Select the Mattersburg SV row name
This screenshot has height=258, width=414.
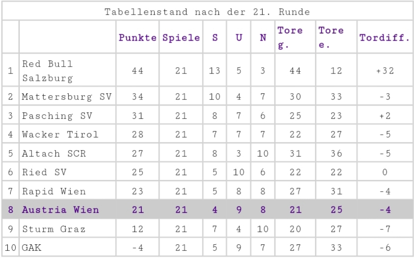(67, 96)
